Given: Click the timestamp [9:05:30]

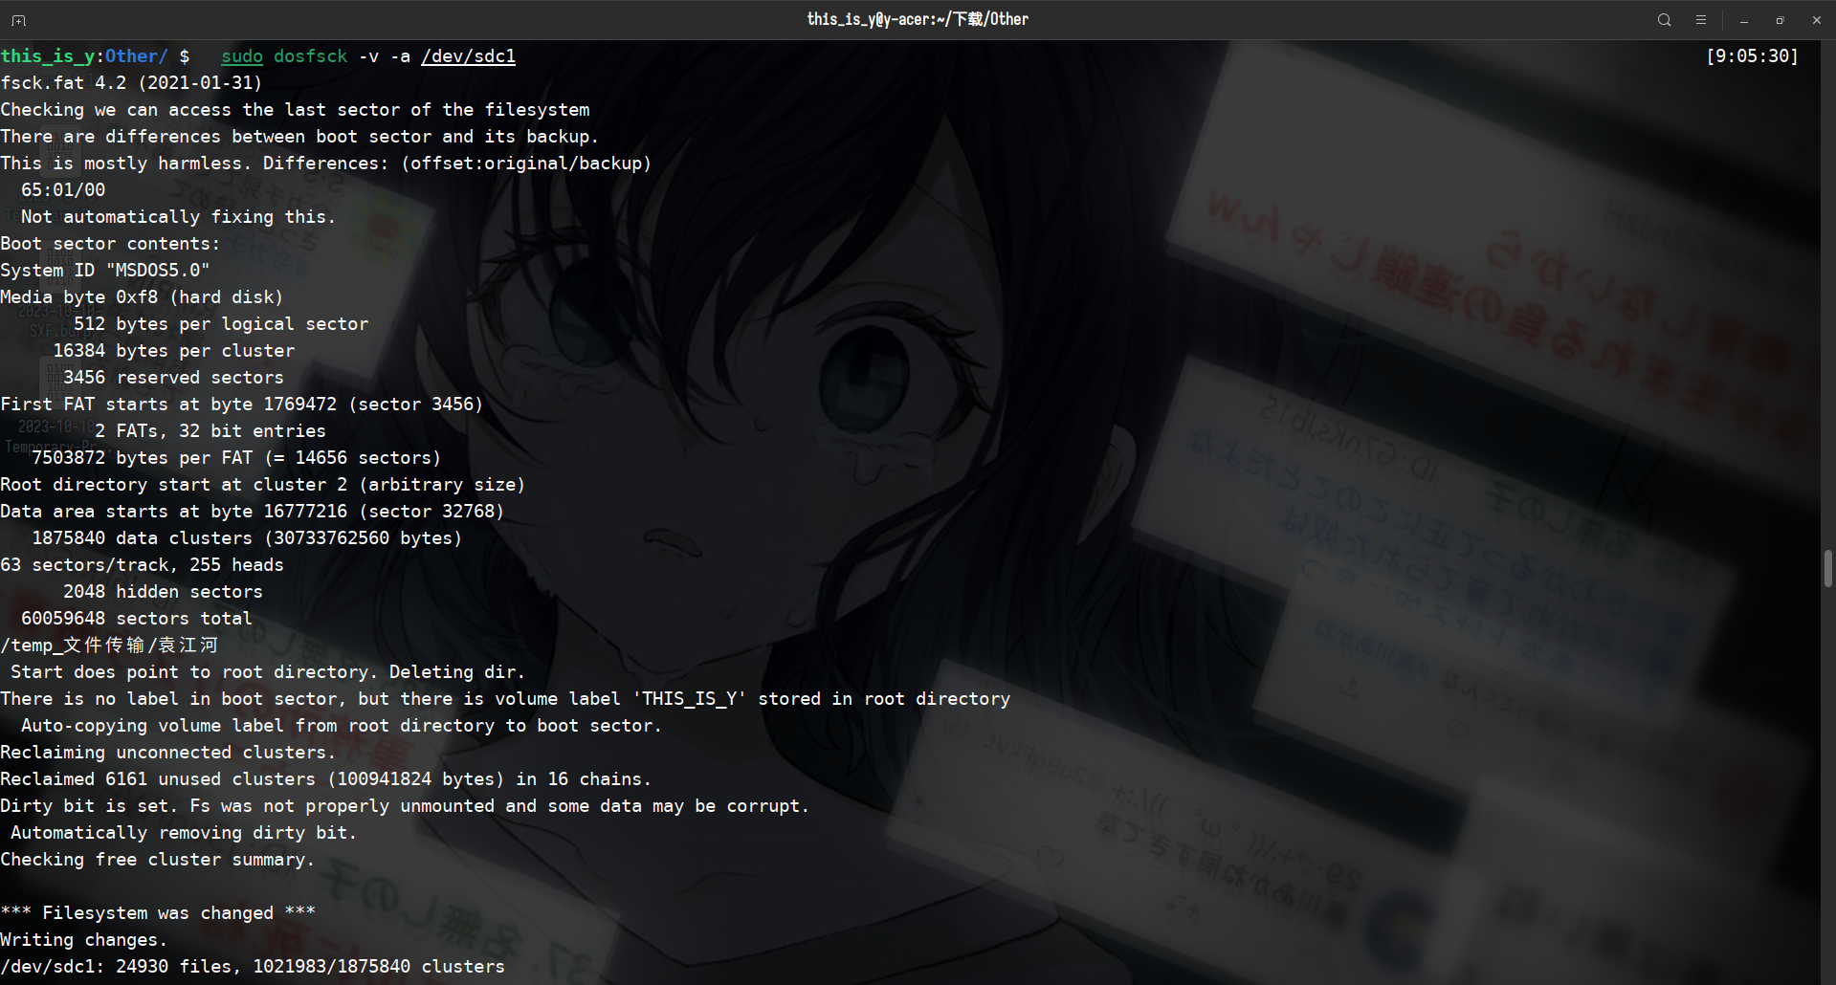Looking at the screenshot, I should [x=1752, y=56].
